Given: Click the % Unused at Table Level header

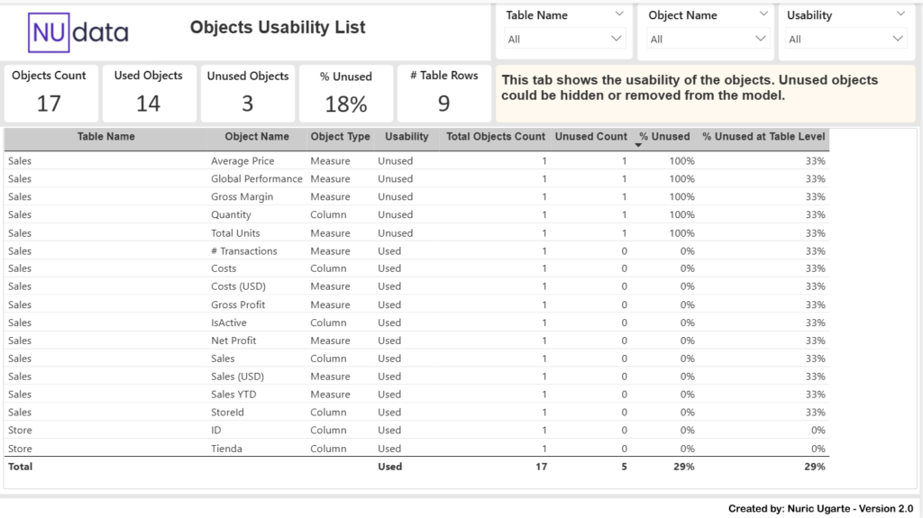Looking at the screenshot, I should pos(763,137).
